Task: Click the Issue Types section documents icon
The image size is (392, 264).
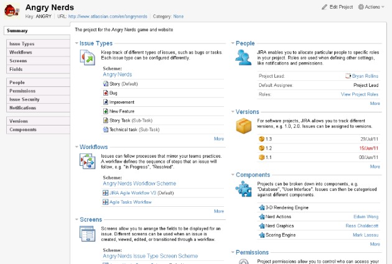Action: [x=87, y=57]
